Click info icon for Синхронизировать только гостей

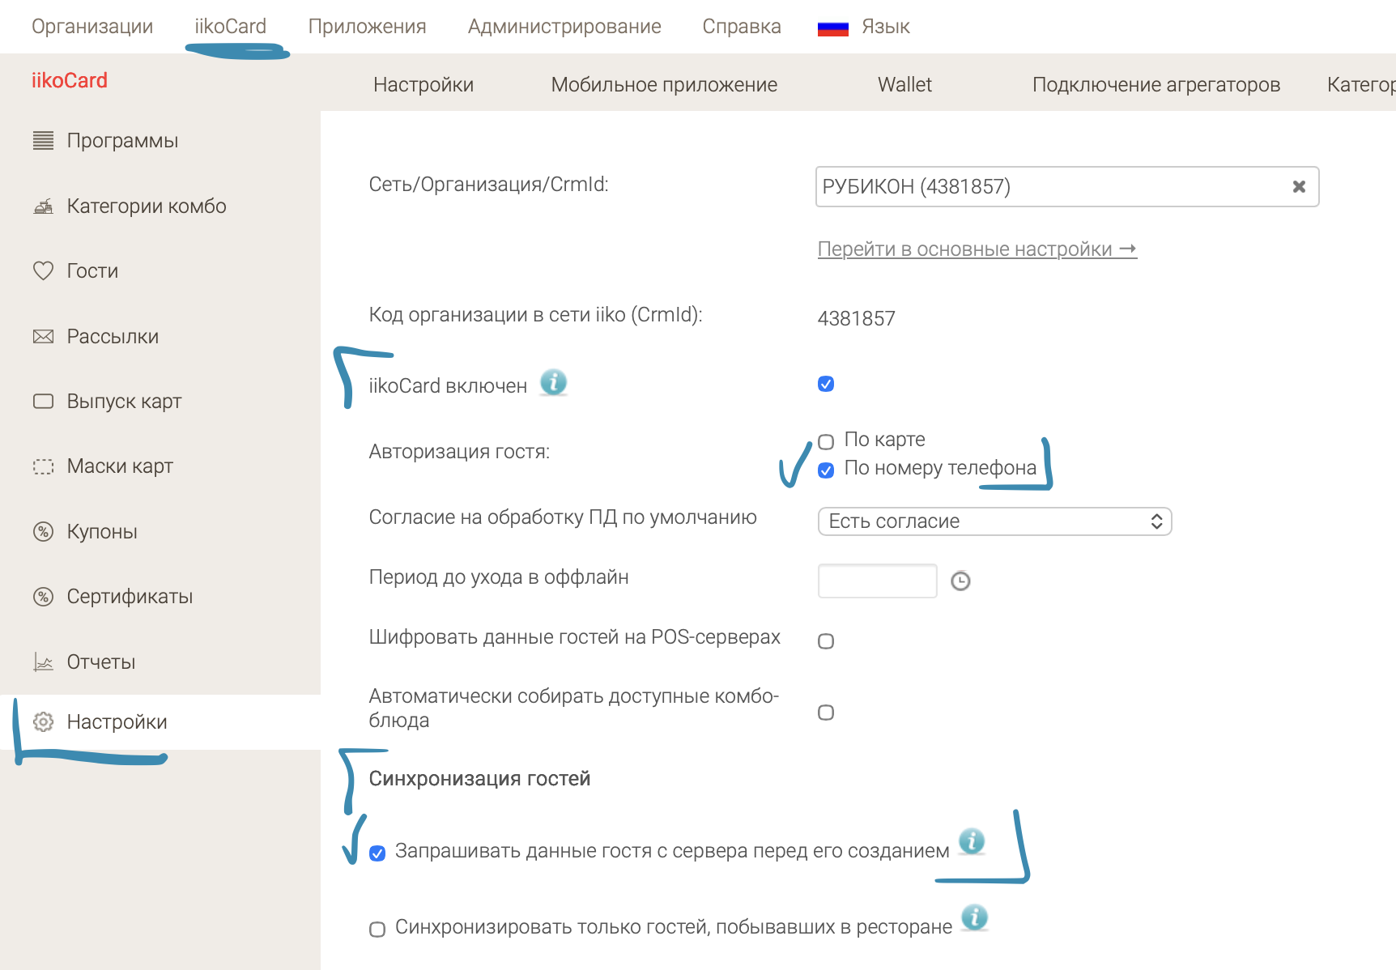coord(974,917)
